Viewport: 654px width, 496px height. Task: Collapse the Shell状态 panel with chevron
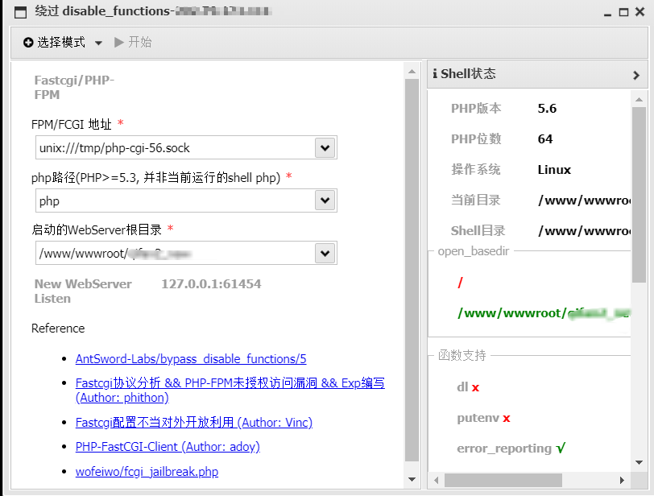635,75
